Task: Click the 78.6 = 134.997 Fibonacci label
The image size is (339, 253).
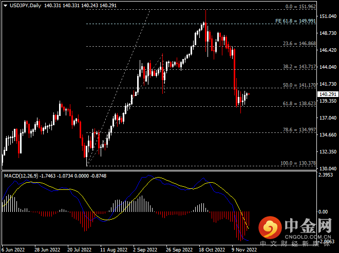Action: 299,130
